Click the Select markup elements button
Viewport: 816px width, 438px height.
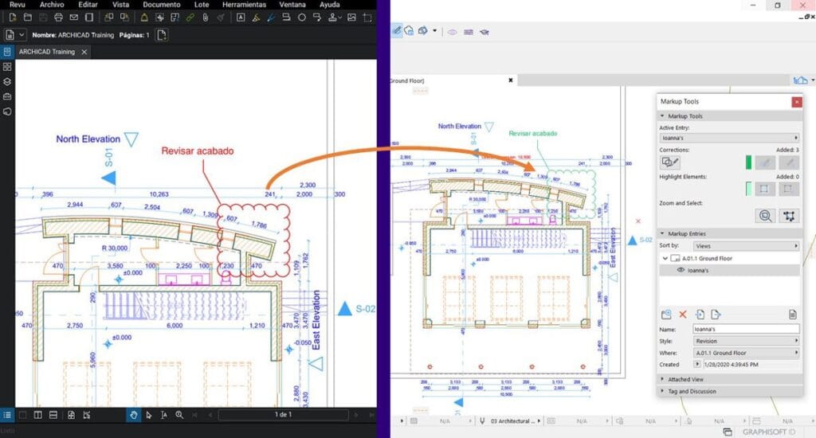789,215
